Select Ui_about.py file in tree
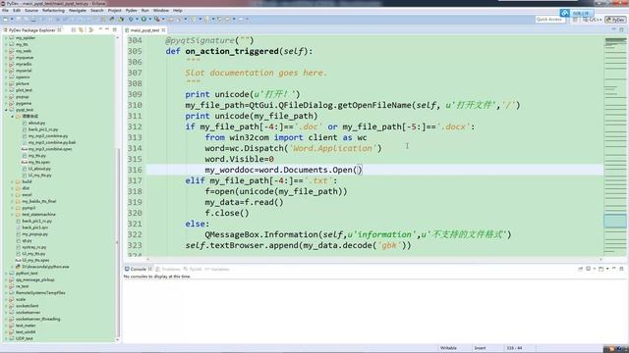The image size is (629, 353). (39, 169)
